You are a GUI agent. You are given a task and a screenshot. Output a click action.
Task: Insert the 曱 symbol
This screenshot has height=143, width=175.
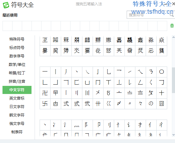point(56,93)
